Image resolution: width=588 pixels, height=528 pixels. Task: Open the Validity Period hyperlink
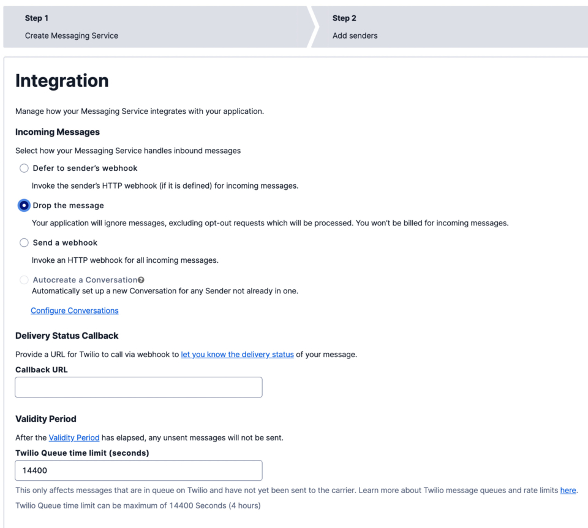pyautogui.click(x=73, y=437)
